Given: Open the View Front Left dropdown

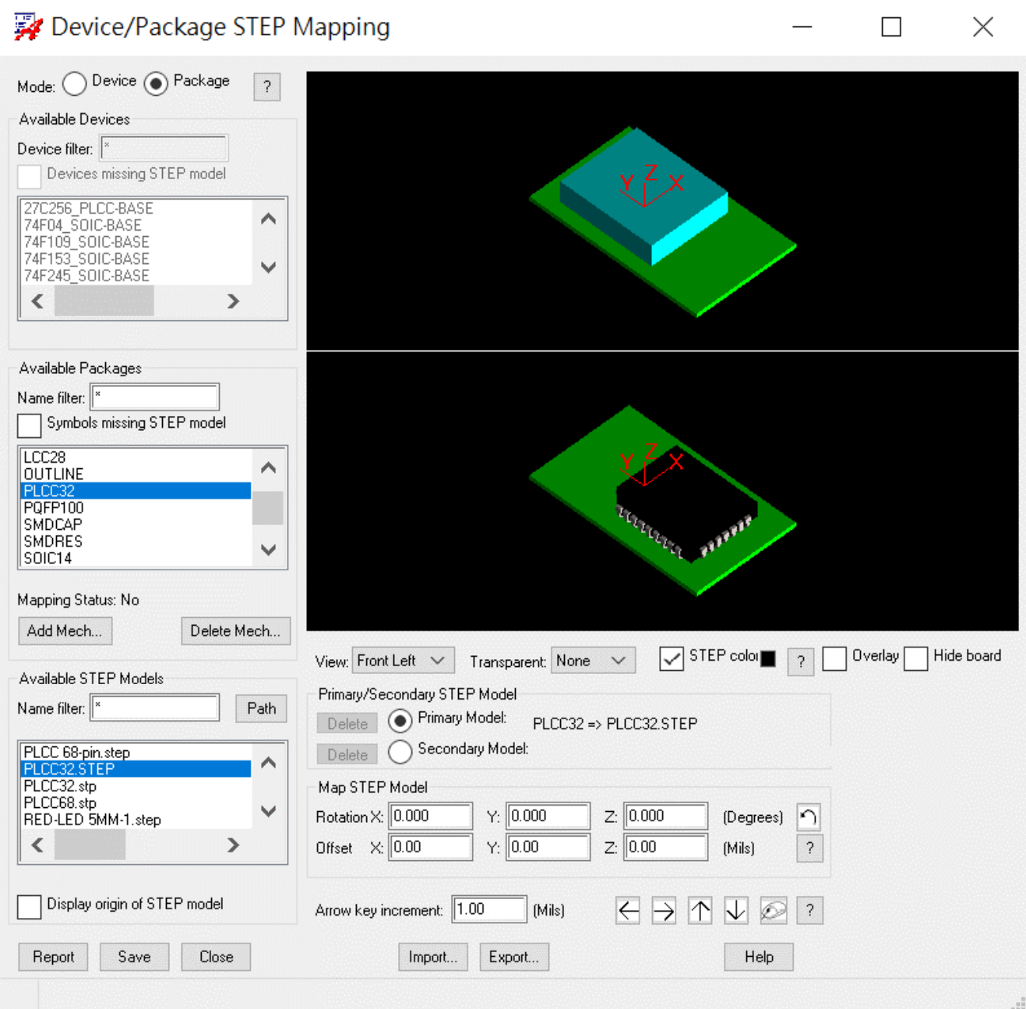Looking at the screenshot, I should [x=402, y=661].
